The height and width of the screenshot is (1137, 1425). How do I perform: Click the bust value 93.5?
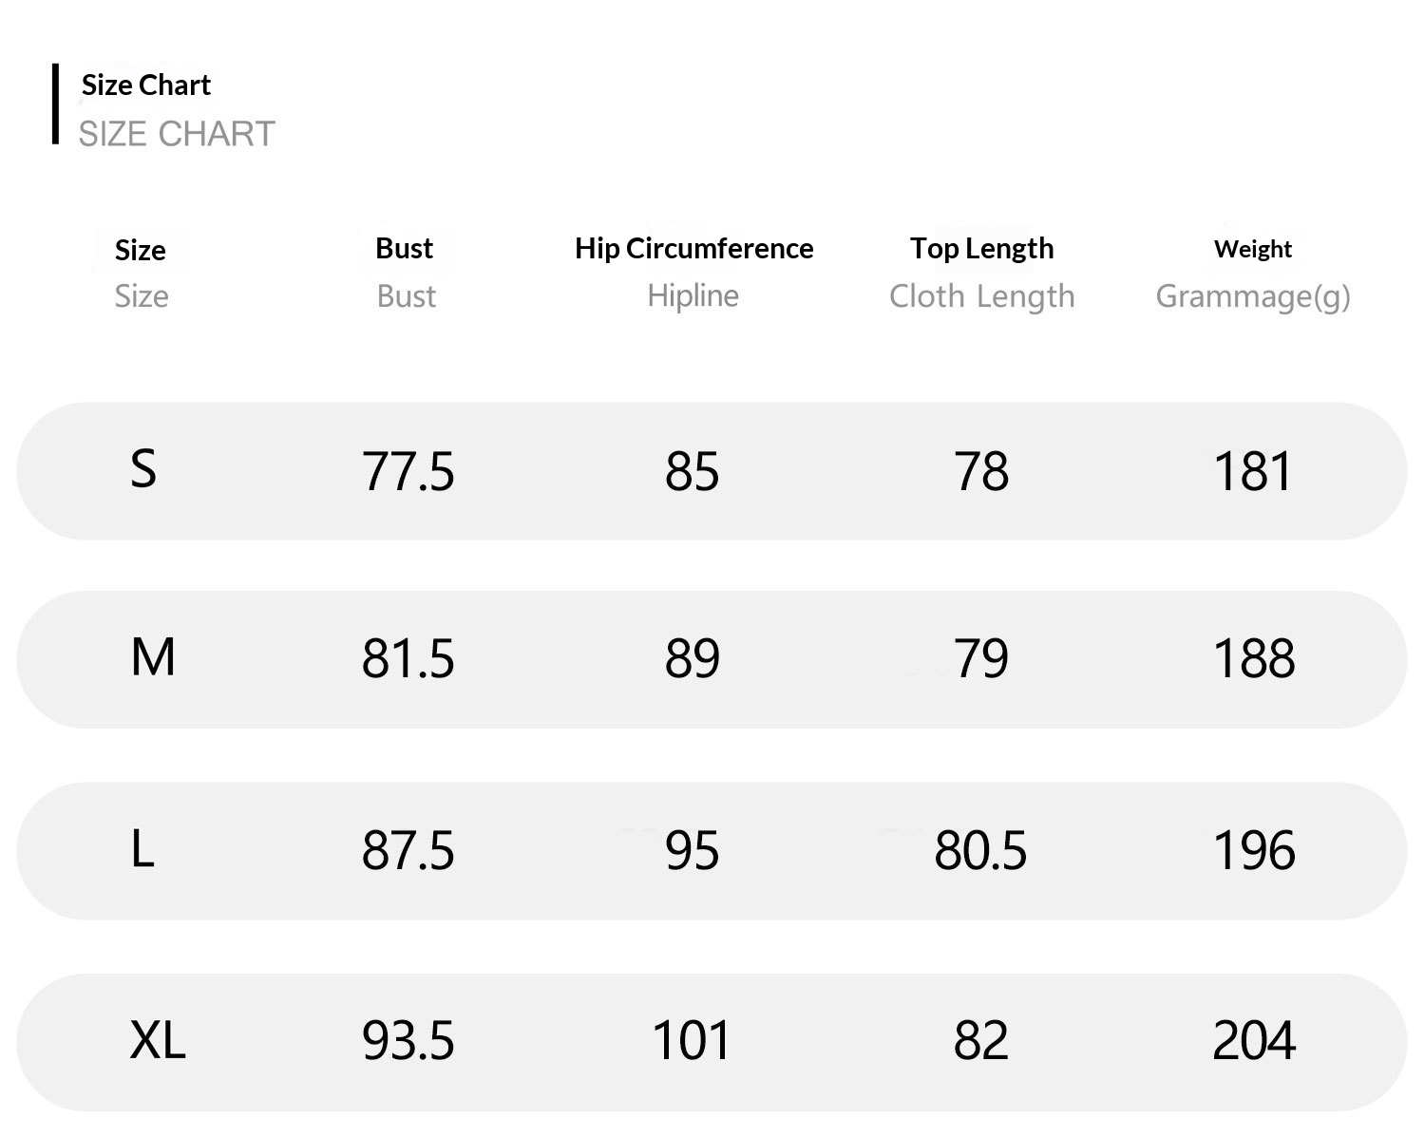point(408,1041)
